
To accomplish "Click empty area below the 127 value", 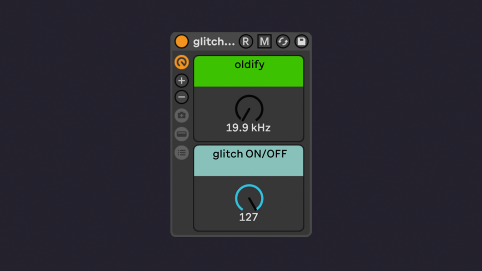I will (248, 226).
